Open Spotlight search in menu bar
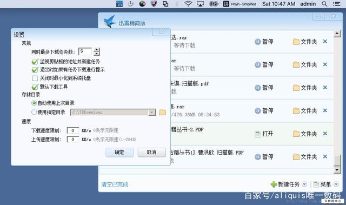The image size is (346, 205). coord(324,4)
